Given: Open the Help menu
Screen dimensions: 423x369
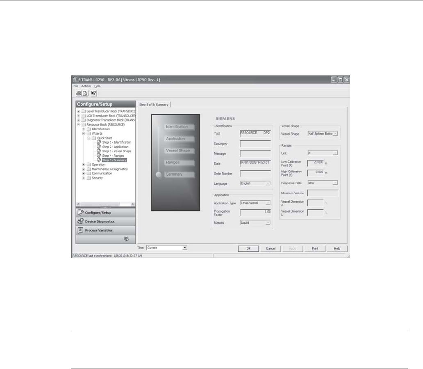Looking at the screenshot, I should (x=98, y=86).
